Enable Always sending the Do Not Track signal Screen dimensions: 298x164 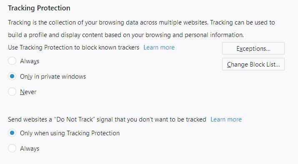(x=12, y=149)
